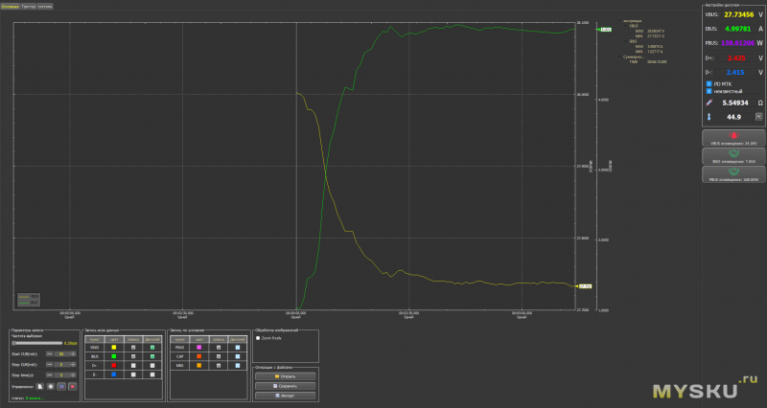The width and height of the screenshot is (767, 408).
Task: Click the thermometer temperature icon
Action: (709, 117)
